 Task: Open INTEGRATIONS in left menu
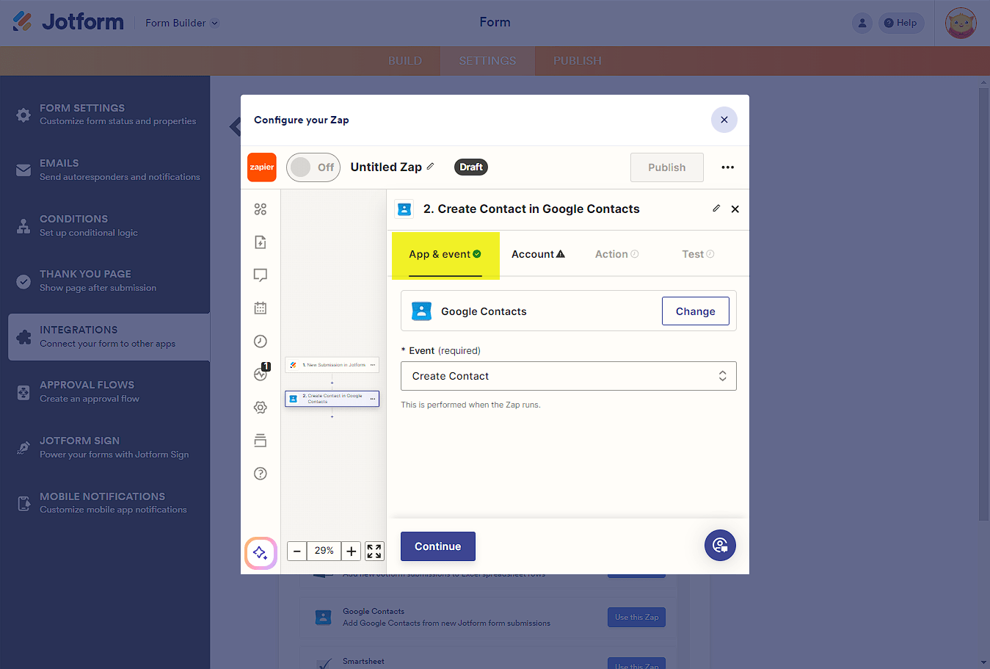(109, 337)
